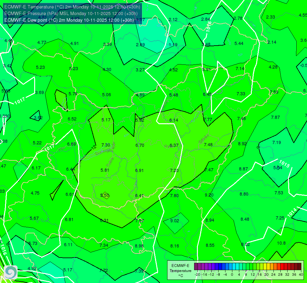
Task: Click the 10.8 temperature value
Action: 281,243
